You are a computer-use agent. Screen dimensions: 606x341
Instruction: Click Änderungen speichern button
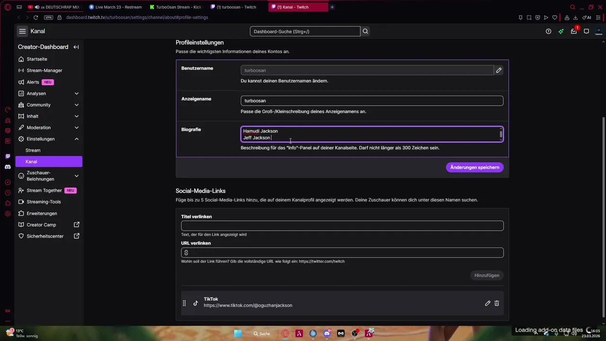pyautogui.click(x=474, y=167)
